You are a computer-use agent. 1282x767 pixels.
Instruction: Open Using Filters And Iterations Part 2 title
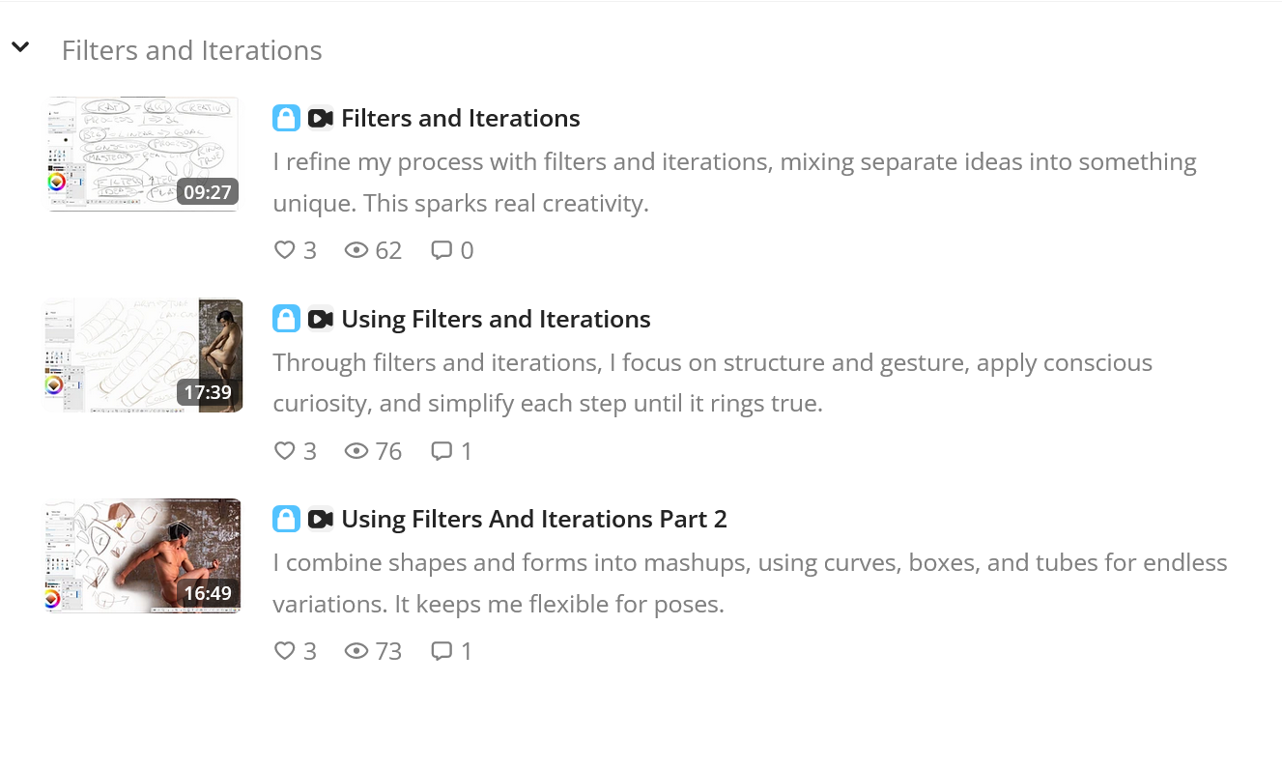(x=533, y=519)
